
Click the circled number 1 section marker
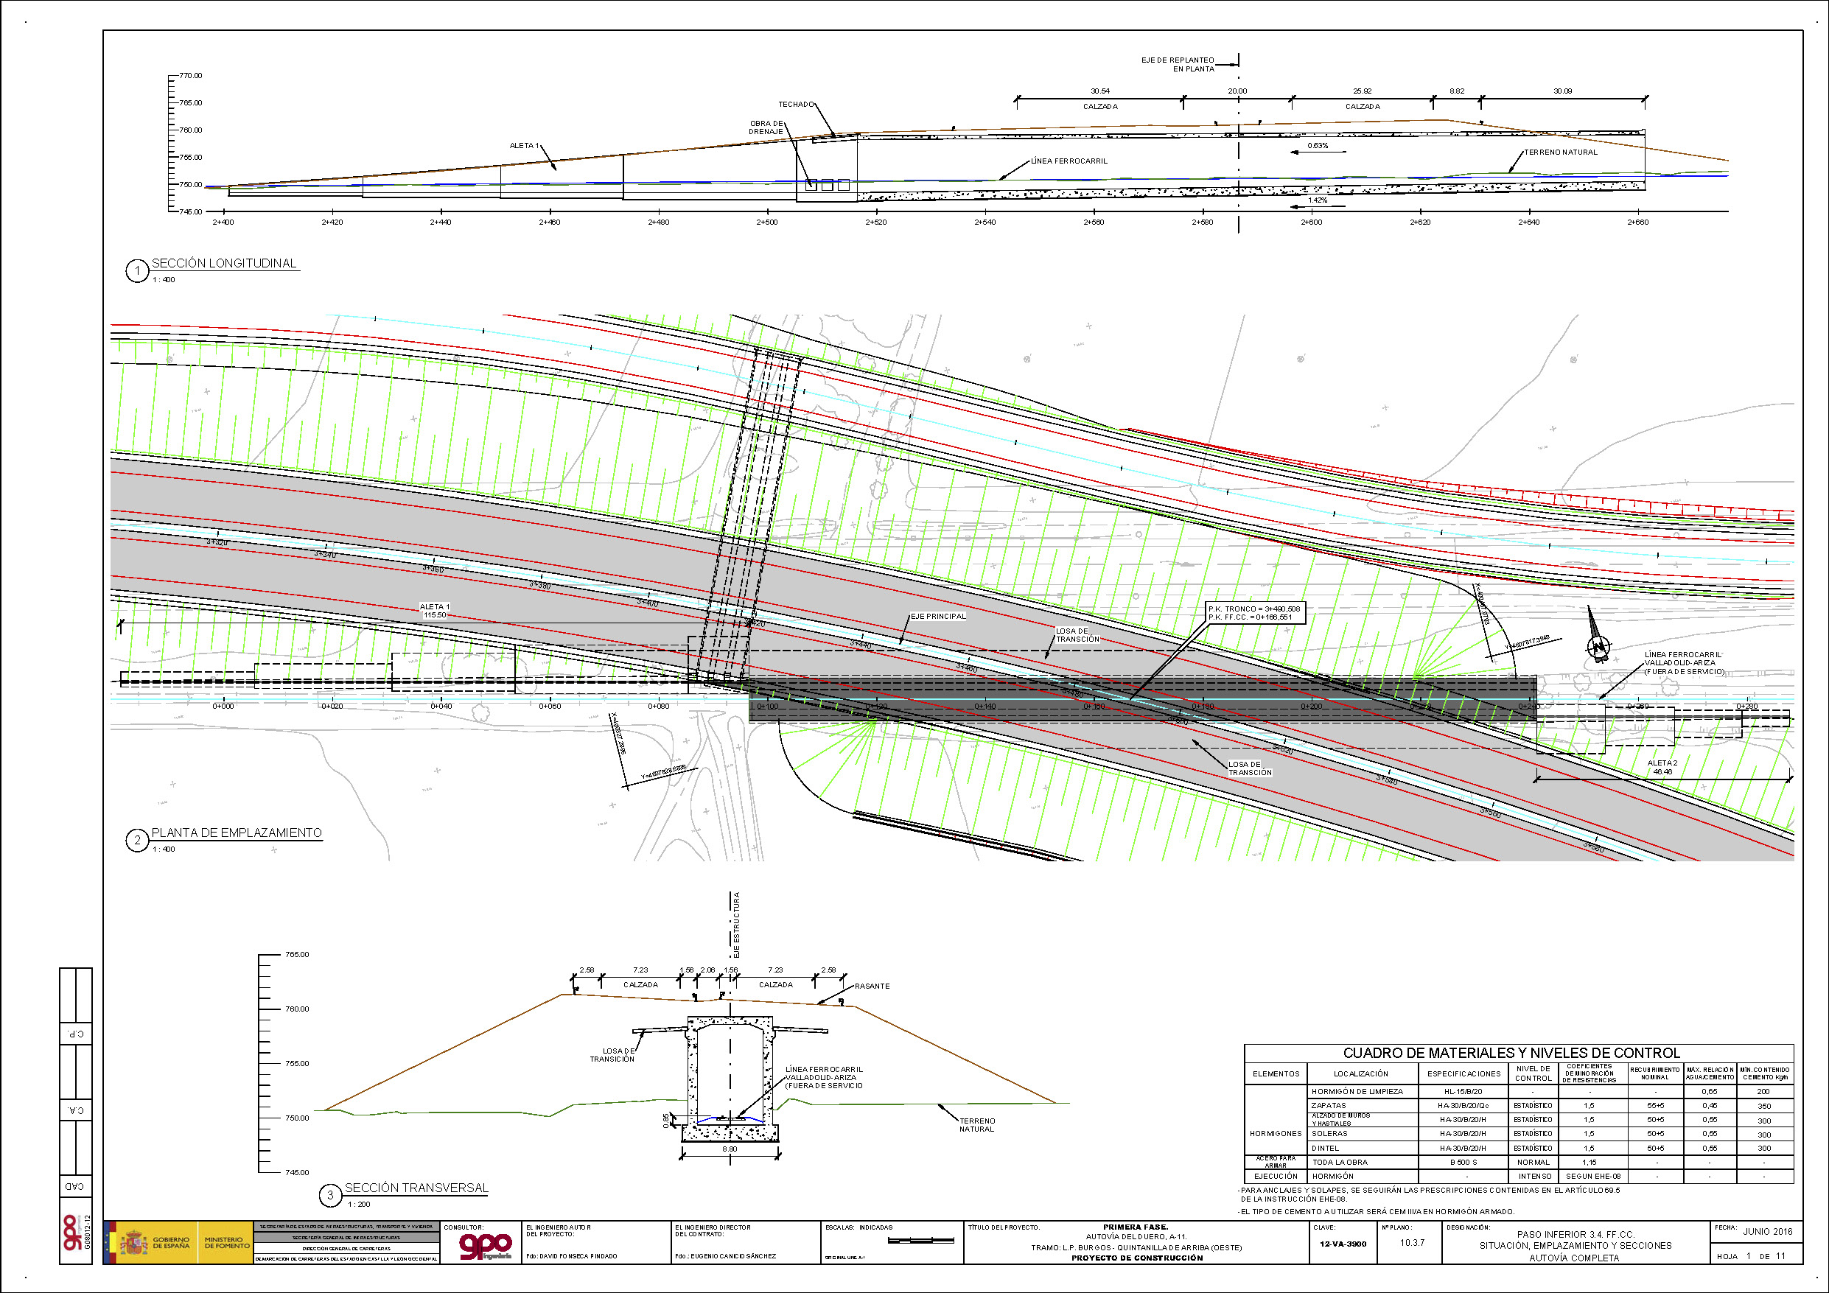pyautogui.click(x=137, y=272)
